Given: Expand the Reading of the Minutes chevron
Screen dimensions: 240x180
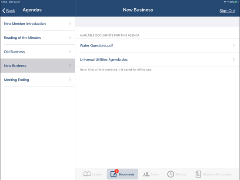Looking at the screenshot, I should [x=70, y=37].
